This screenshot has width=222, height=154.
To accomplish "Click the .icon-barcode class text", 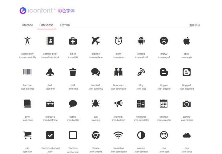I will click(x=27, y=89).
